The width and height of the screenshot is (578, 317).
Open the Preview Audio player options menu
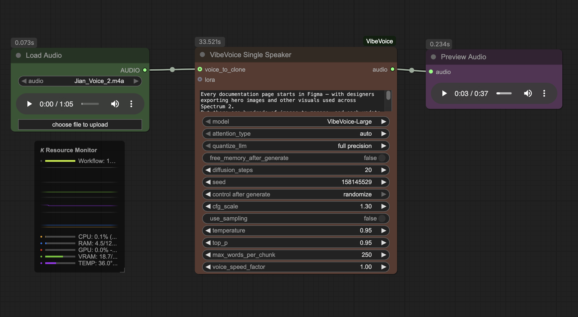(544, 94)
